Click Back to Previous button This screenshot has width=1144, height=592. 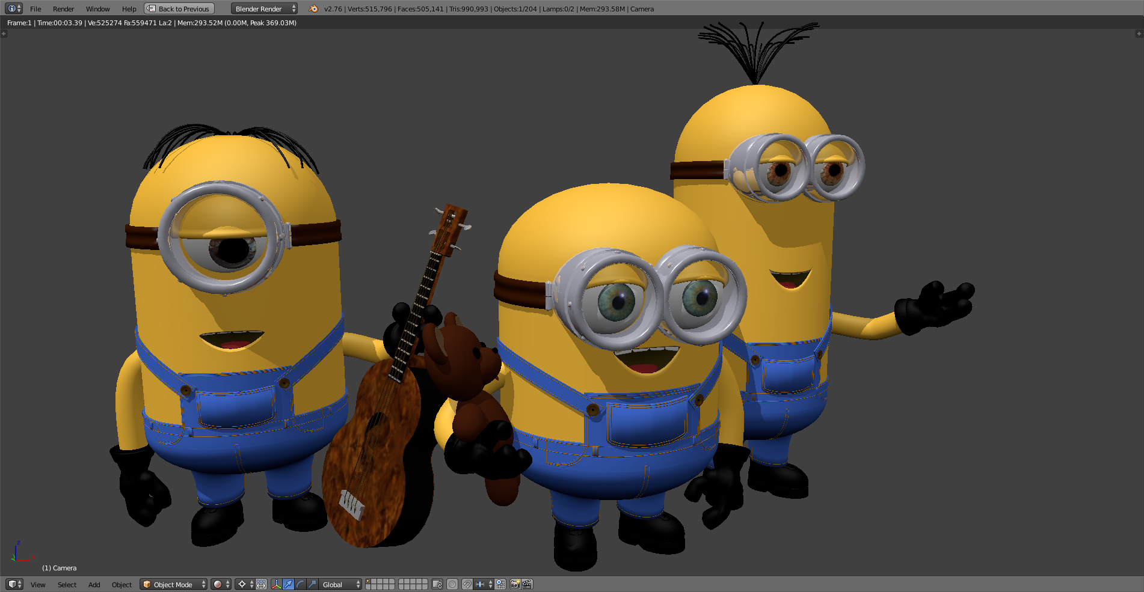click(x=179, y=9)
